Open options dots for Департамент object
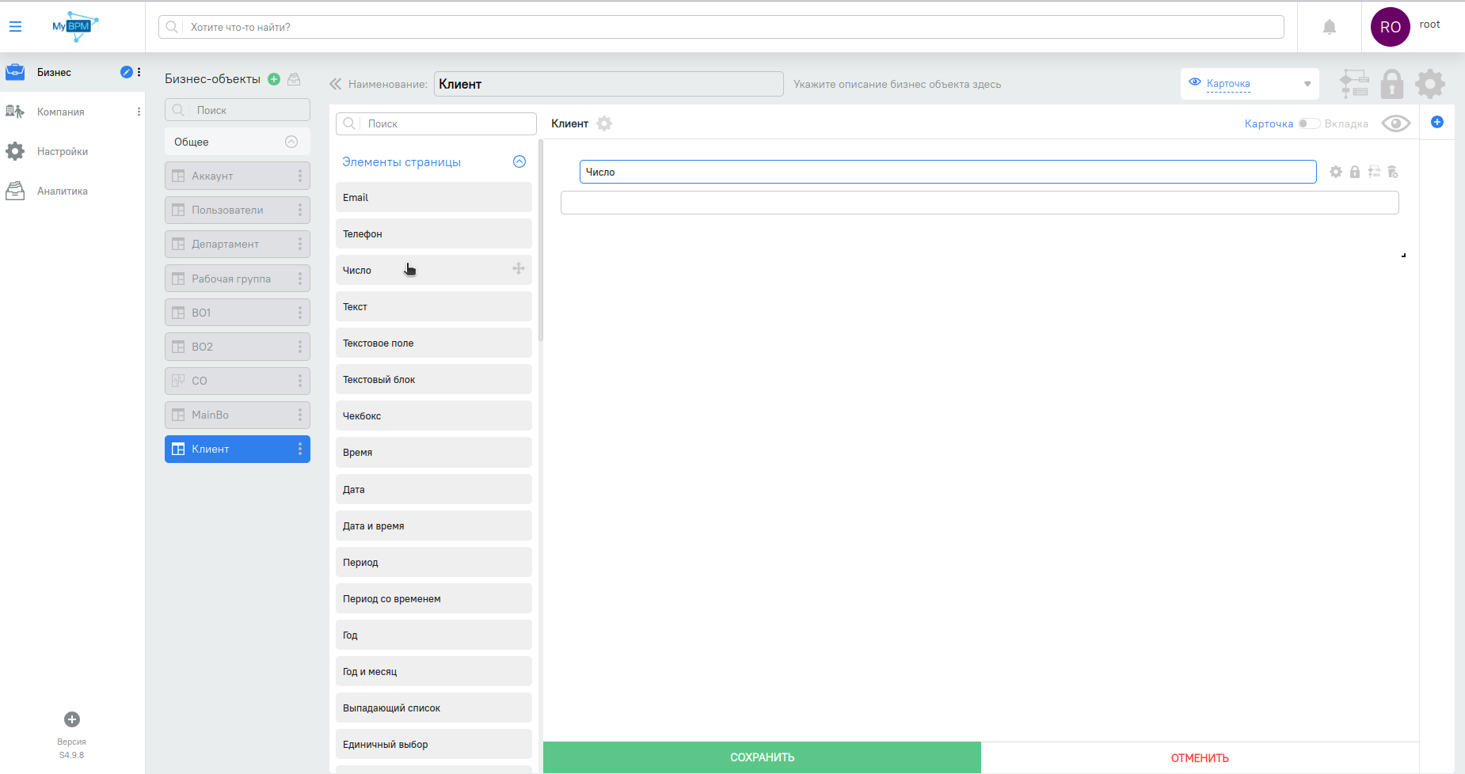The image size is (1465, 774). point(300,244)
